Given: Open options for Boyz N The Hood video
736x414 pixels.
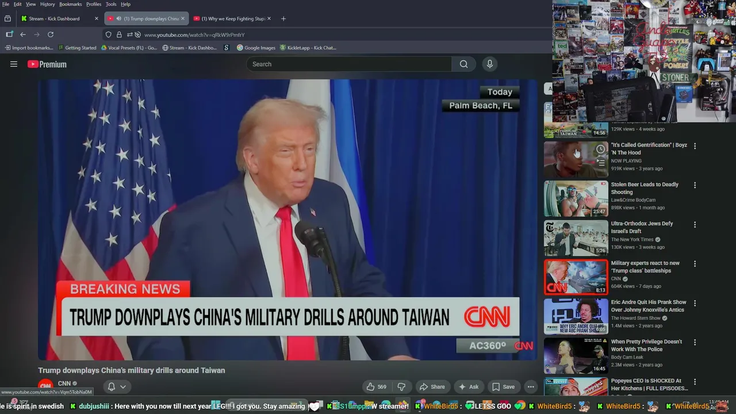Looking at the screenshot, I should click(x=695, y=146).
